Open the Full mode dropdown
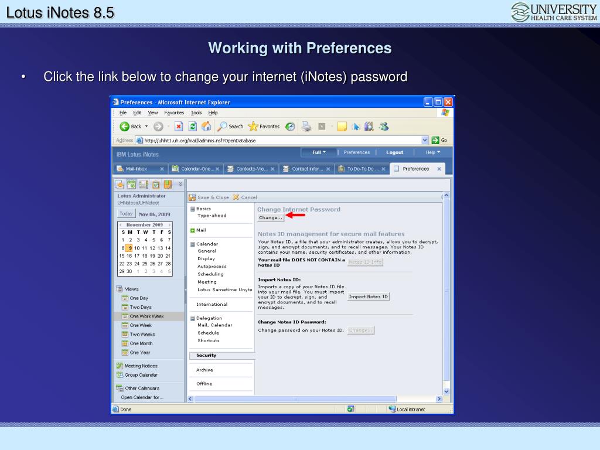The image size is (600, 450). pos(319,152)
